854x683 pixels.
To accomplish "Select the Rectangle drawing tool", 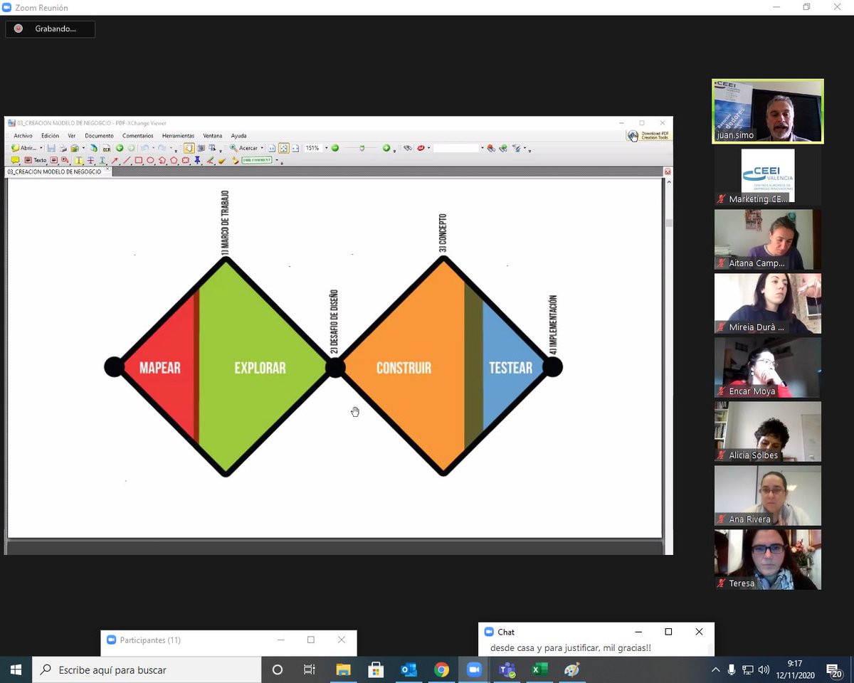I will pyautogui.click(x=139, y=160).
